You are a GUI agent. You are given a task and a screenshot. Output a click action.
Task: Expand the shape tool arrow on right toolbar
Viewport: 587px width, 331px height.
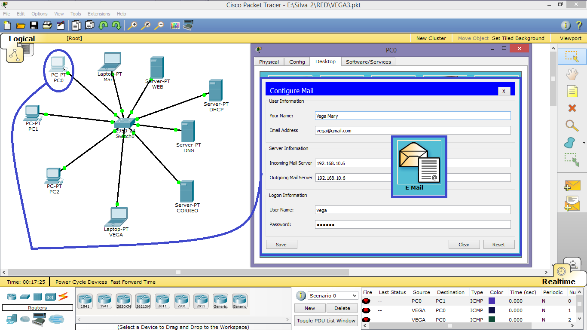[x=584, y=143]
